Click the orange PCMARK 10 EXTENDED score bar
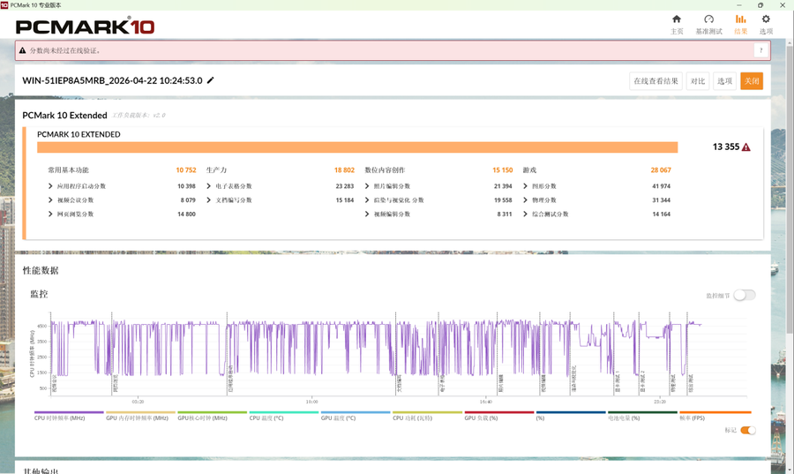The width and height of the screenshot is (794, 474). (357, 147)
